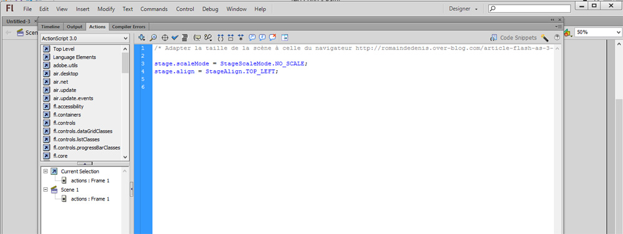Screen dimensions: 623x234
Task: Open the Window menu
Action: 236,9
